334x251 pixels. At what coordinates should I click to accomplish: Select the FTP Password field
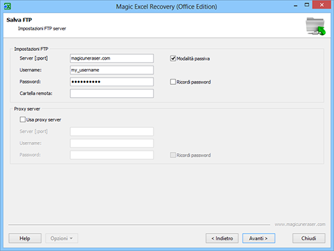pyautogui.click(x=112, y=82)
